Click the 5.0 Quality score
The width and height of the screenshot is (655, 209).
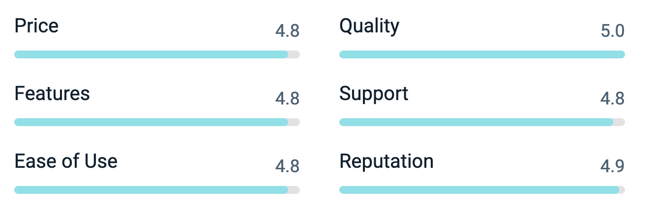[612, 31]
